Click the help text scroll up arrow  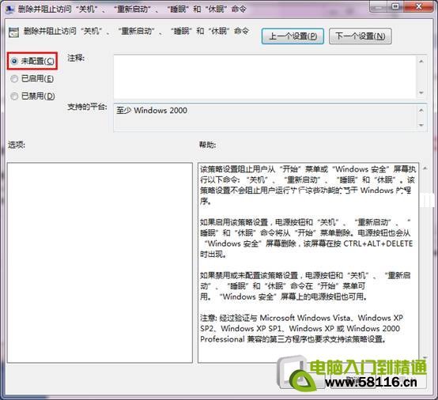point(425,168)
